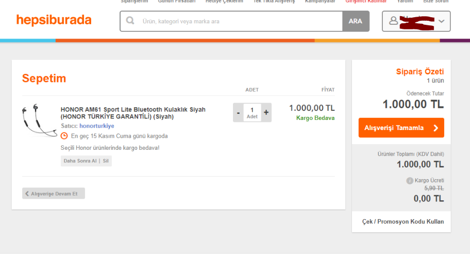Click the Sipariş Özeti heading
The image size is (470, 254).
[x=420, y=71]
